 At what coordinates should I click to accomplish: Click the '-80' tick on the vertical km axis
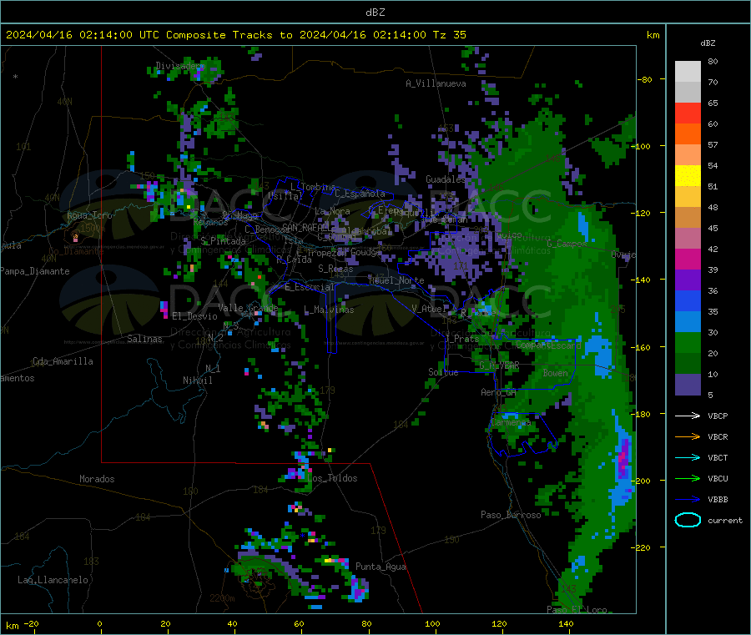[x=645, y=79]
